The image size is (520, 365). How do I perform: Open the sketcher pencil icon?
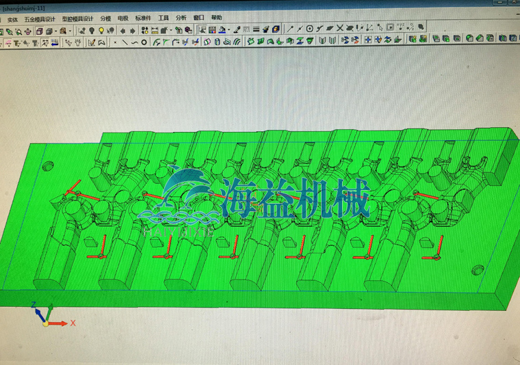tap(92, 42)
